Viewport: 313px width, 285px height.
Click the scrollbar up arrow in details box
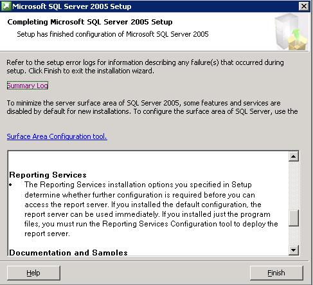click(294, 156)
